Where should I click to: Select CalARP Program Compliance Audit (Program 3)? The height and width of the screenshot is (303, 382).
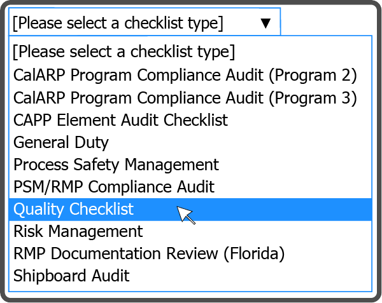(185, 98)
